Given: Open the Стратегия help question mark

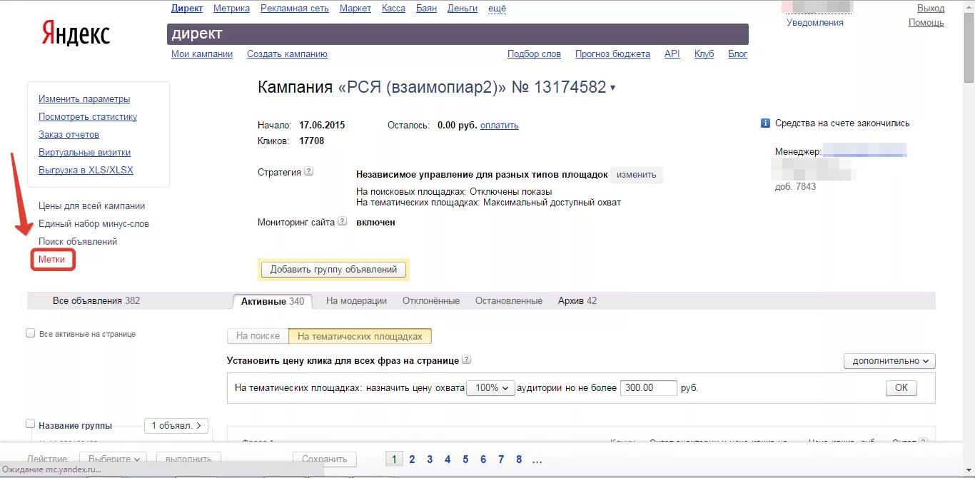Looking at the screenshot, I should [x=308, y=172].
